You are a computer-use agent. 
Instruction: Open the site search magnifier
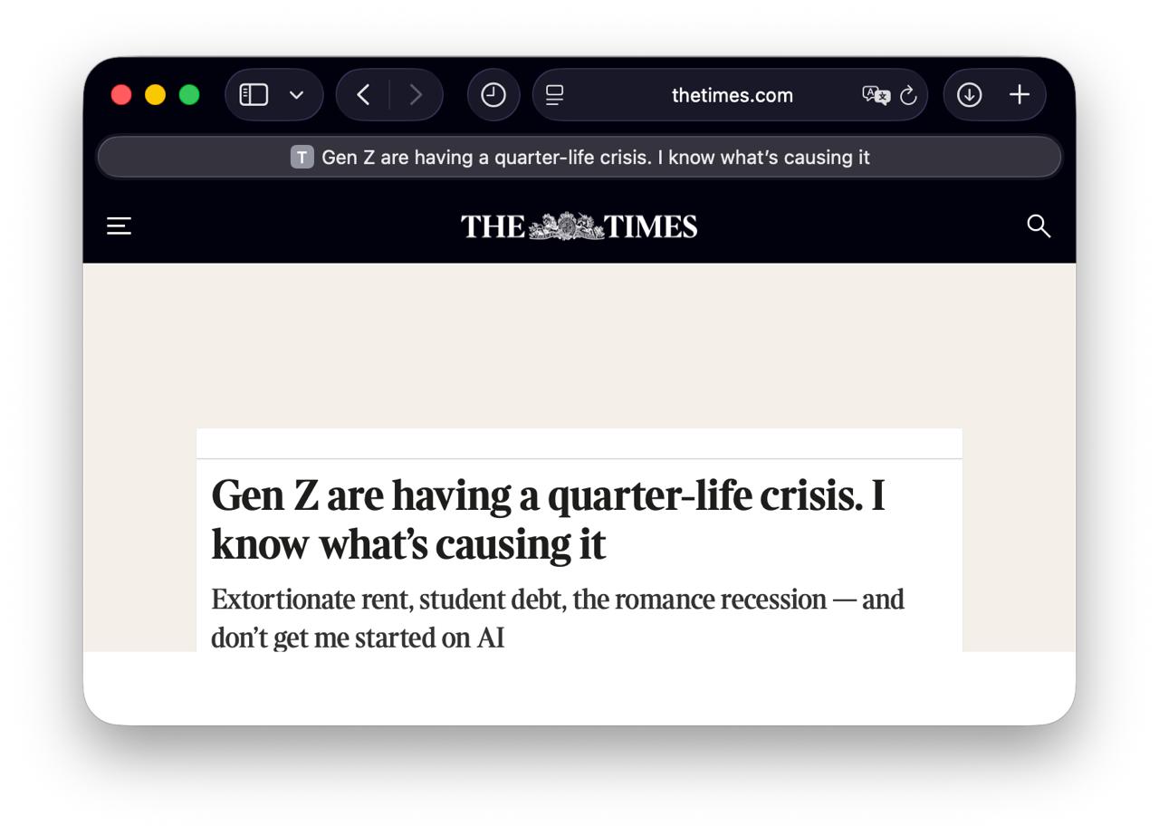point(1039,226)
